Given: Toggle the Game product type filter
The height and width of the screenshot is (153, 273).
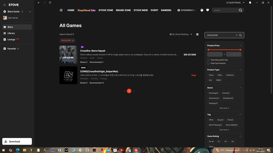Looking at the screenshot, I should point(211,75).
